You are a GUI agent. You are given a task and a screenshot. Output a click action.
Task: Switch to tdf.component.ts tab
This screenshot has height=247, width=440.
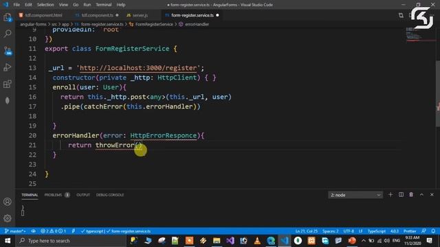coord(97,15)
